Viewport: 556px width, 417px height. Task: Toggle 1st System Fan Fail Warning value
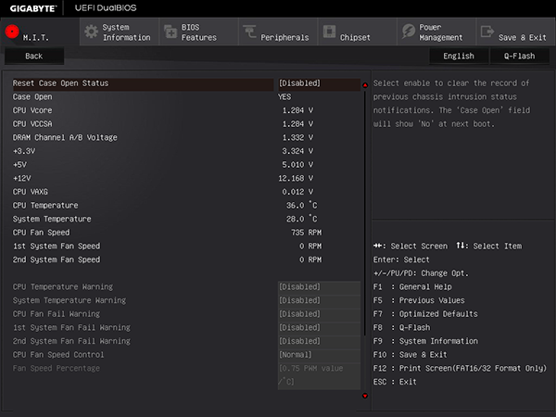coord(319,328)
